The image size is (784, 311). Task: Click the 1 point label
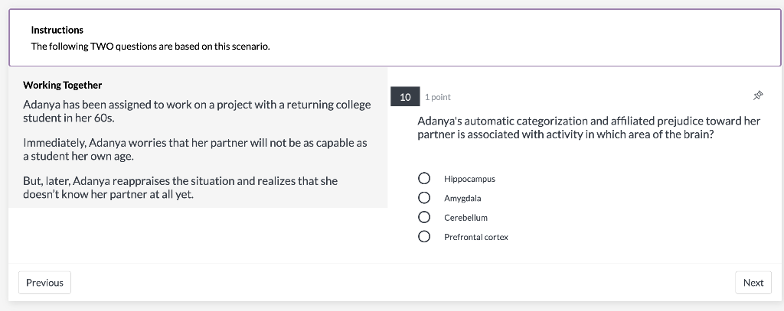(438, 97)
